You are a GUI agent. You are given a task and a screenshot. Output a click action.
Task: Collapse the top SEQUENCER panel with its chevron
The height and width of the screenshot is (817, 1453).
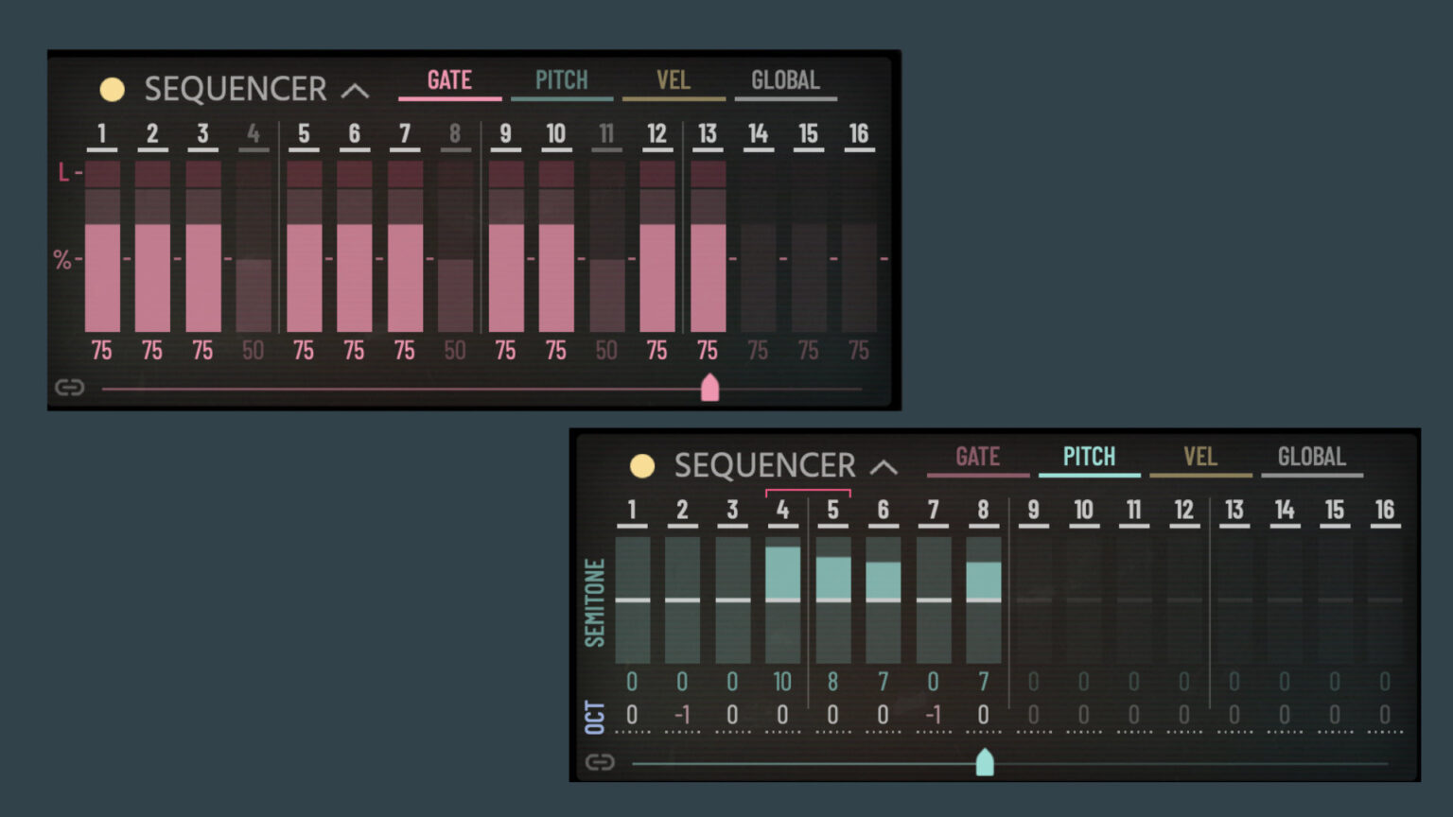pos(355,89)
